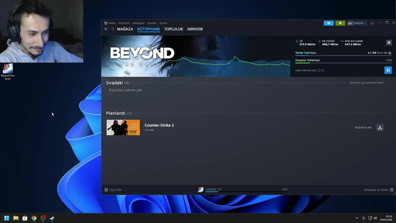The image size is (396, 223).
Task: Switch to Big Picture mode icon
Action: 372,23
